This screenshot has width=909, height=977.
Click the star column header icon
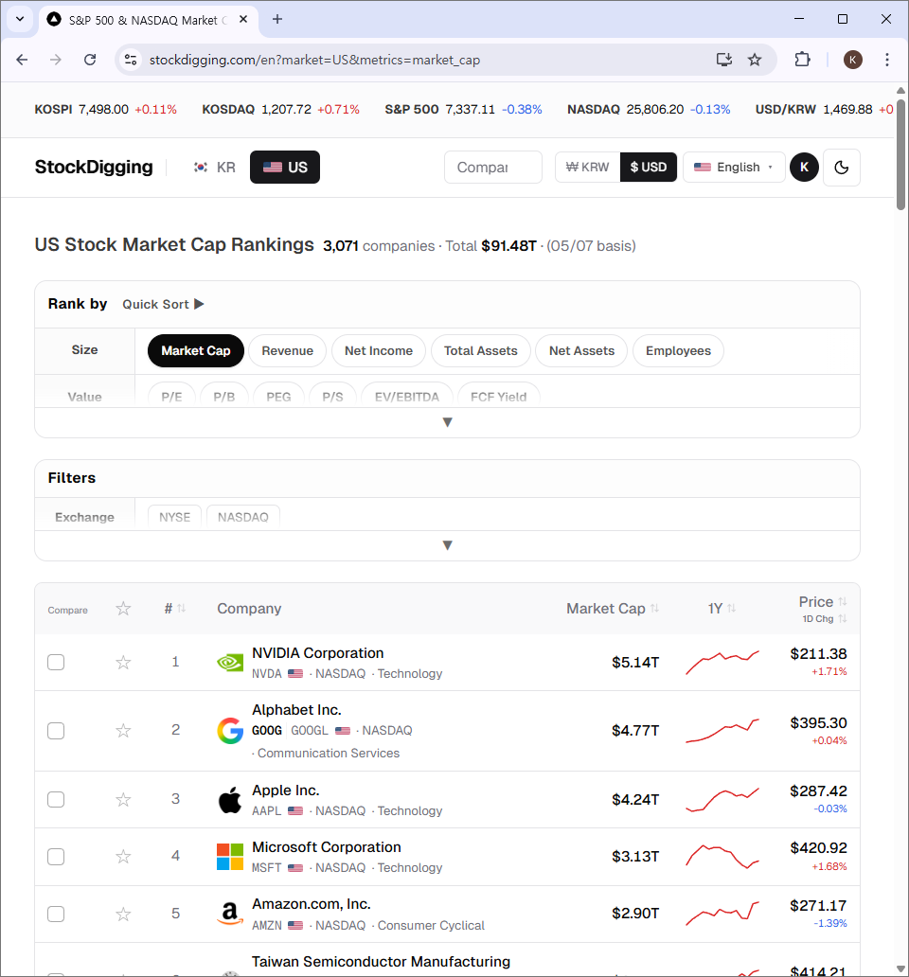coord(123,609)
